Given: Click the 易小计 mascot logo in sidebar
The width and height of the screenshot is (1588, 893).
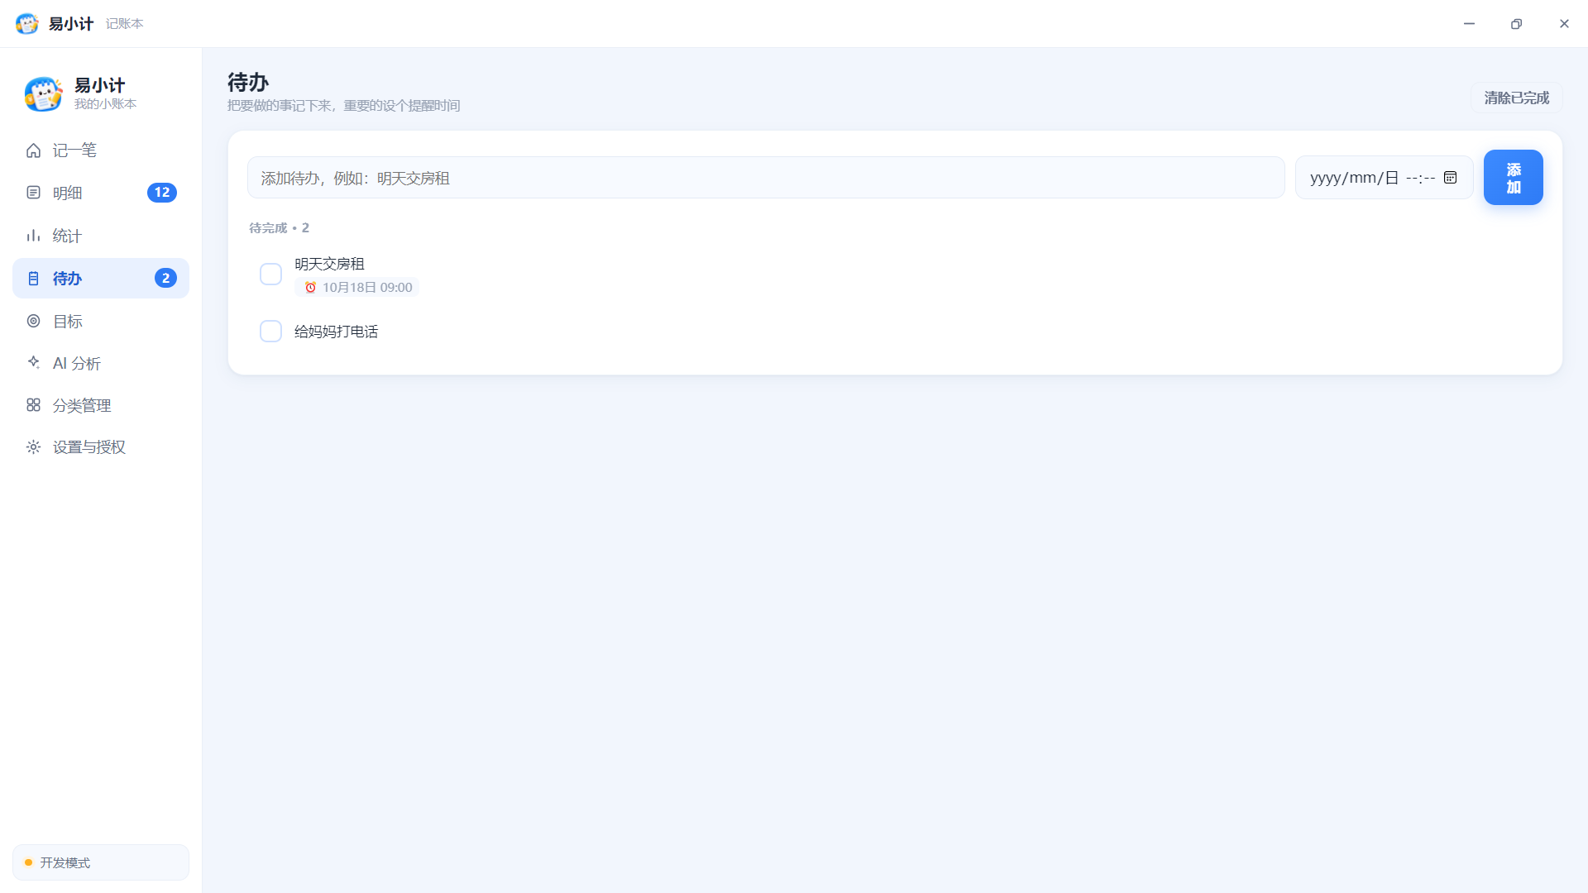Looking at the screenshot, I should pos(43,93).
